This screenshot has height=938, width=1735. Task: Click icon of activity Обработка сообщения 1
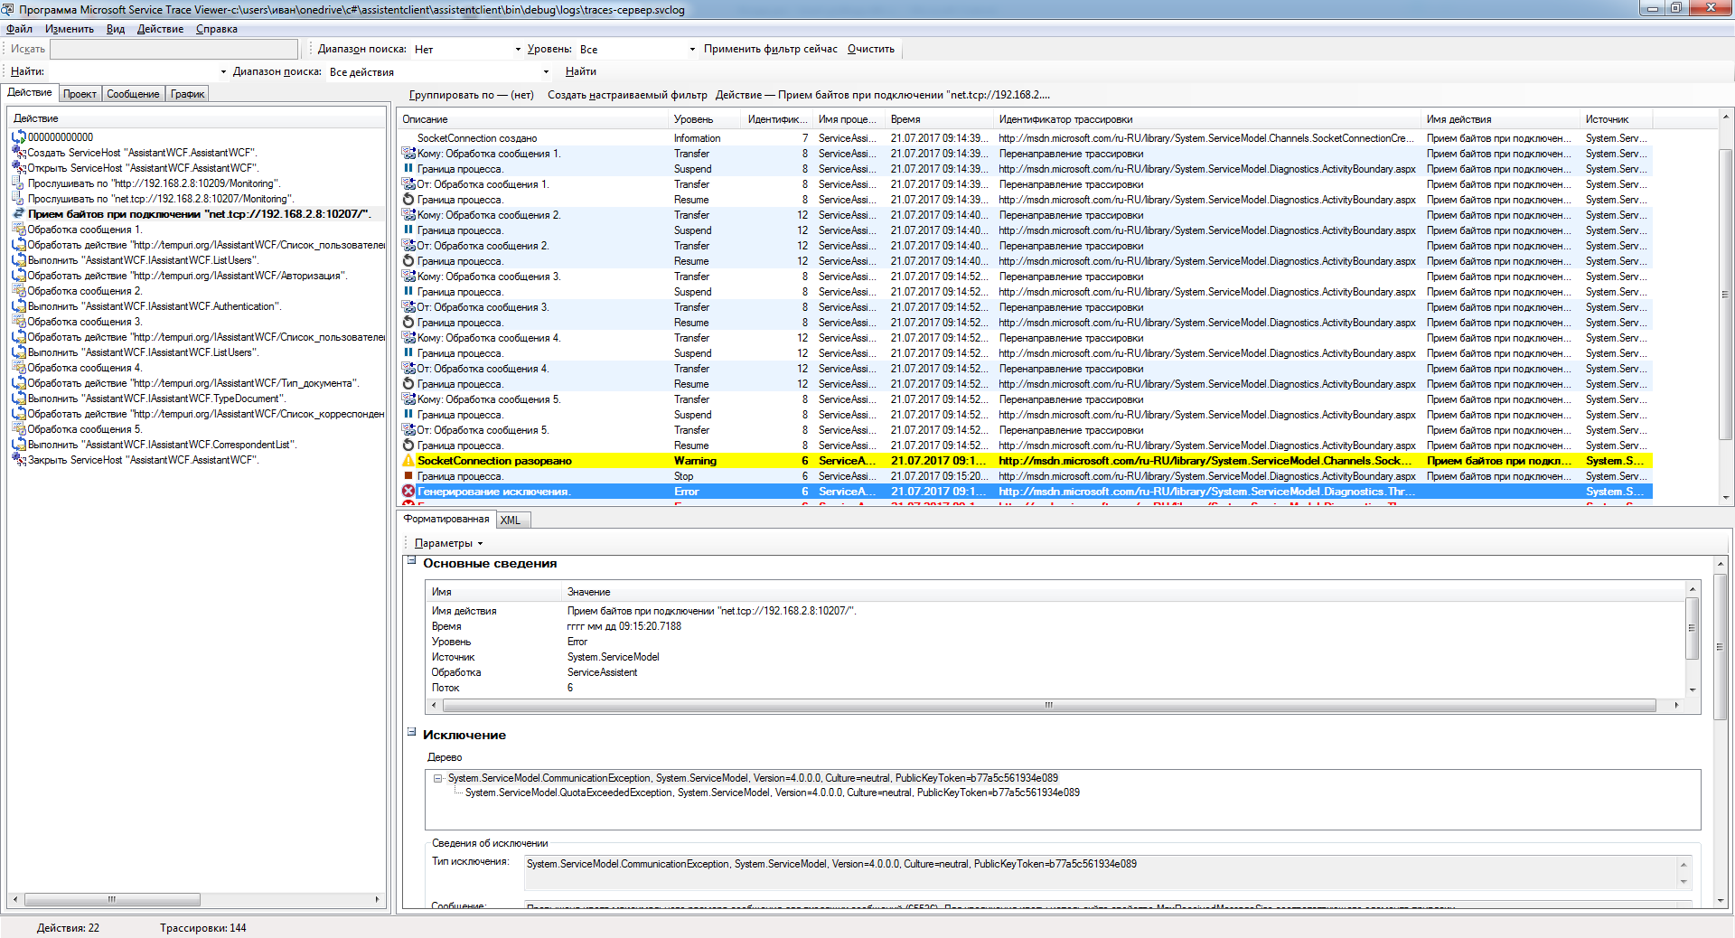pos(19,230)
